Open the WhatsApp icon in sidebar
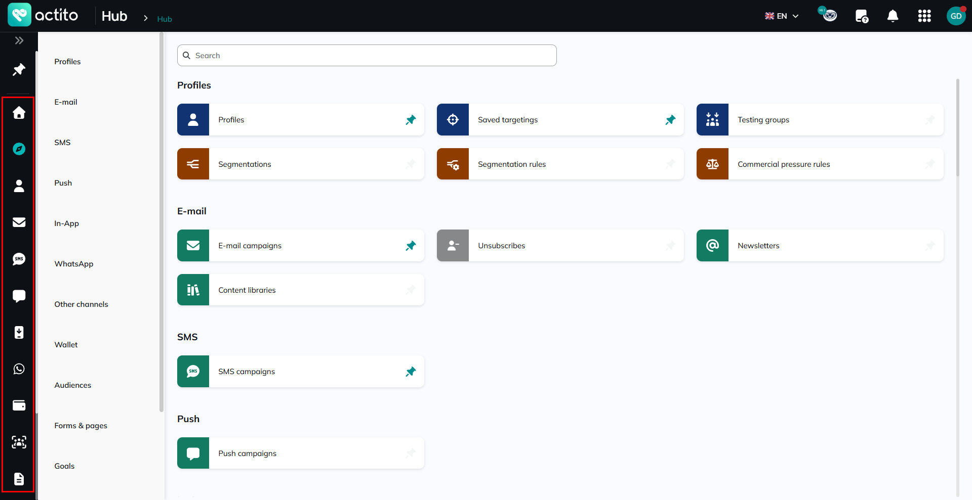The image size is (972, 500). pyautogui.click(x=19, y=369)
